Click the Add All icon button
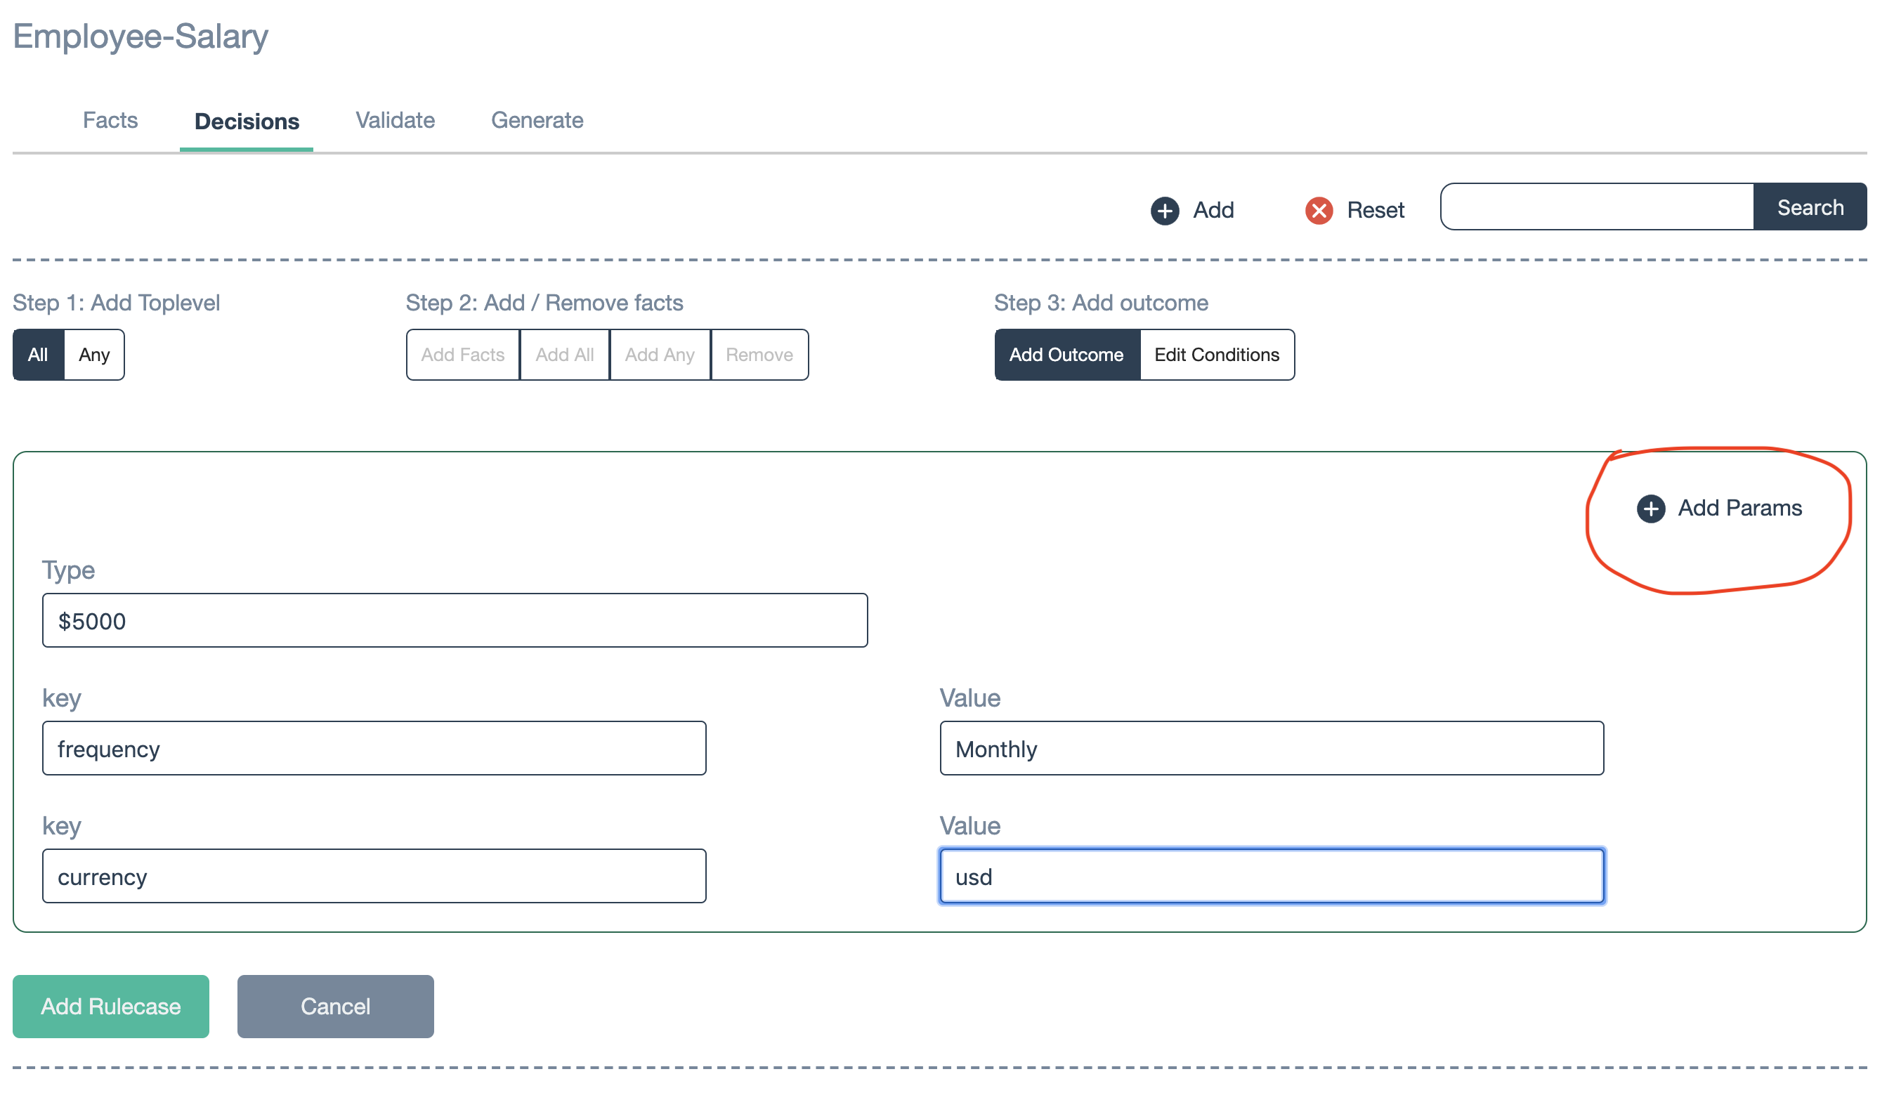Image resolution: width=1894 pixels, height=1100 pixels. tap(563, 355)
